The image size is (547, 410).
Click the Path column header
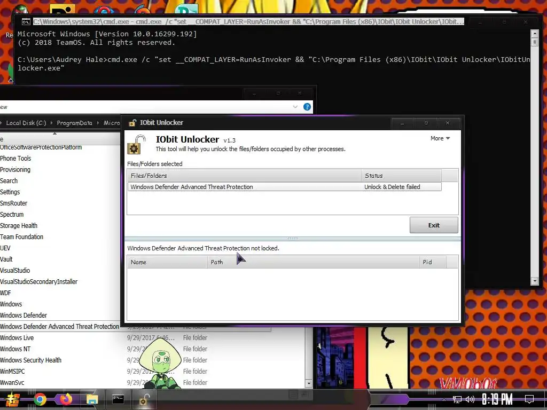[x=313, y=262]
